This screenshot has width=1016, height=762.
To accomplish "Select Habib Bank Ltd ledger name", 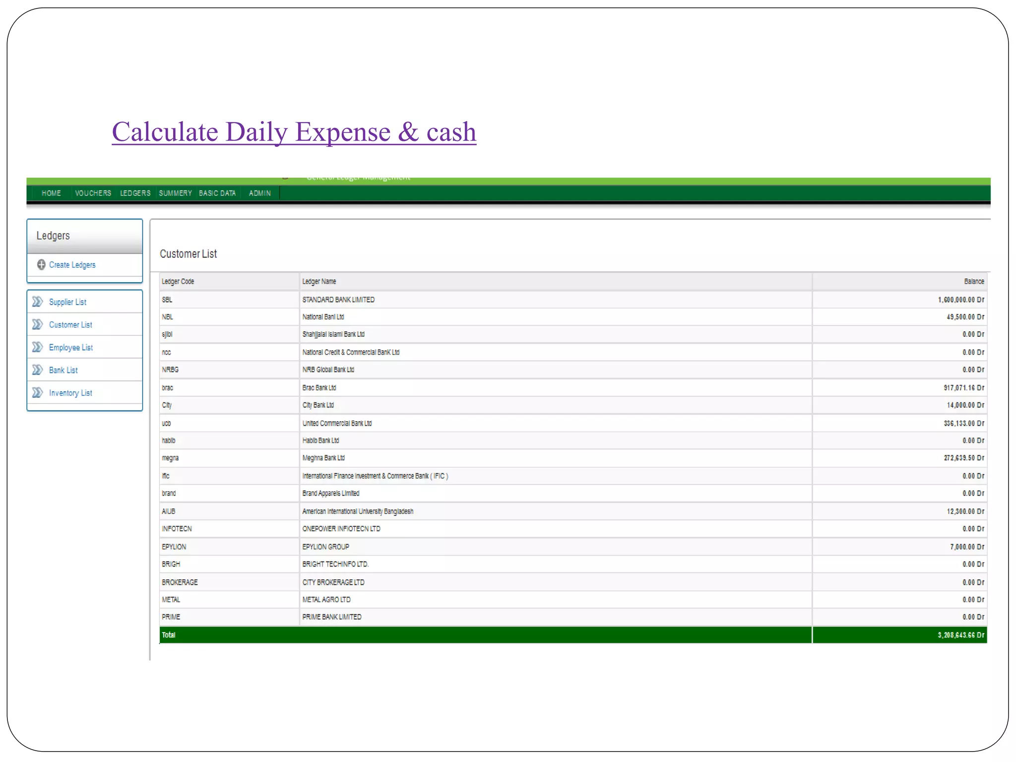I will pos(320,441).
